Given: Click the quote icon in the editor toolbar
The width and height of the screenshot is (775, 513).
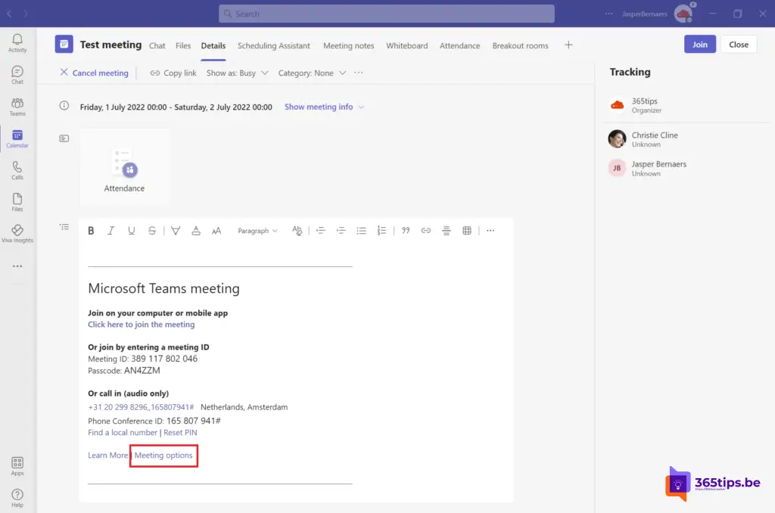Looking at the screenshot, I should coord(406,231).
